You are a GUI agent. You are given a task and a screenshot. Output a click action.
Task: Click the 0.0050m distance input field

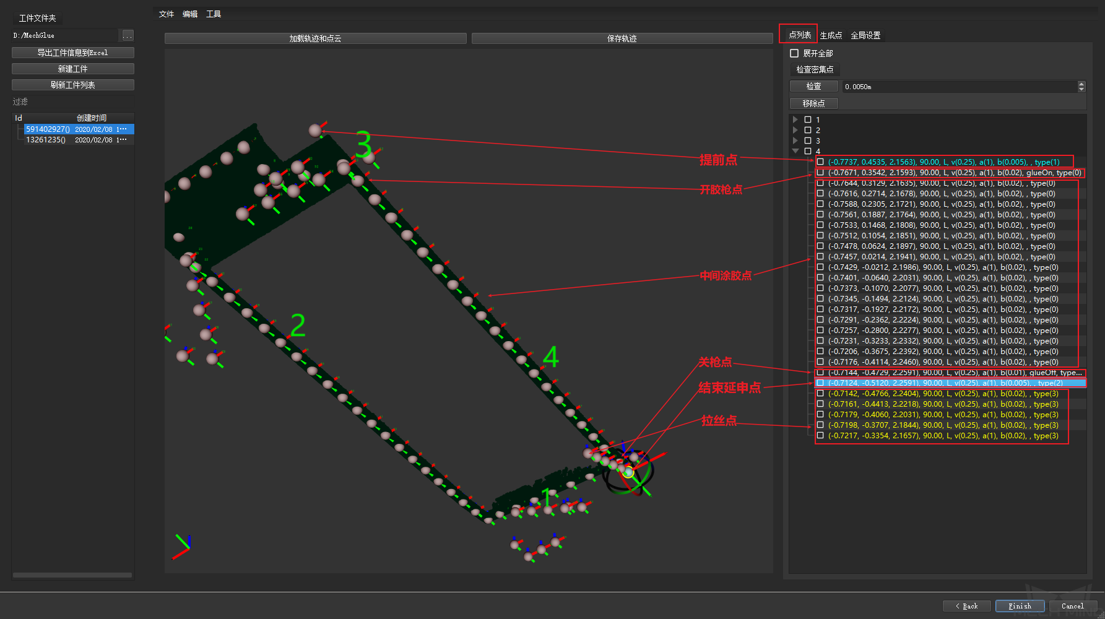(x=960, y=87)
